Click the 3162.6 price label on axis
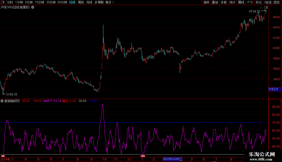This screenshot has height=162, width=282. pyautogui.click(x=275, y=89)
